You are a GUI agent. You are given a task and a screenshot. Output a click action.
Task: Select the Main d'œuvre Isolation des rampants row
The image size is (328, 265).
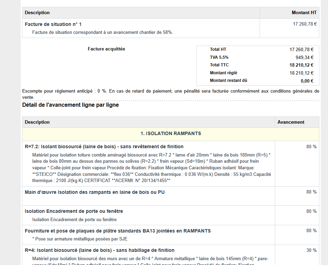tap(95, 192)
